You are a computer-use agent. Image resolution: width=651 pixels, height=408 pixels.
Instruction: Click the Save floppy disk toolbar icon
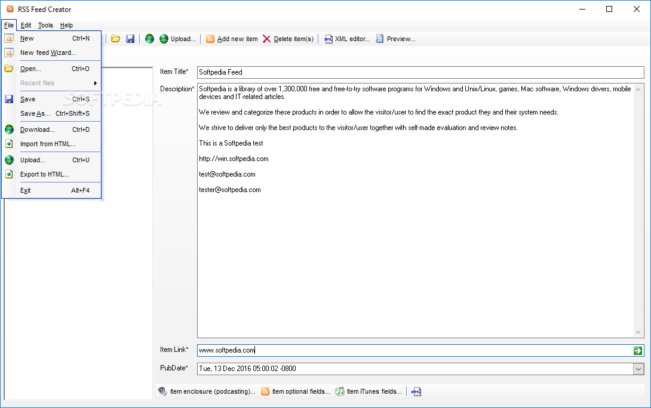click(130, 39)
